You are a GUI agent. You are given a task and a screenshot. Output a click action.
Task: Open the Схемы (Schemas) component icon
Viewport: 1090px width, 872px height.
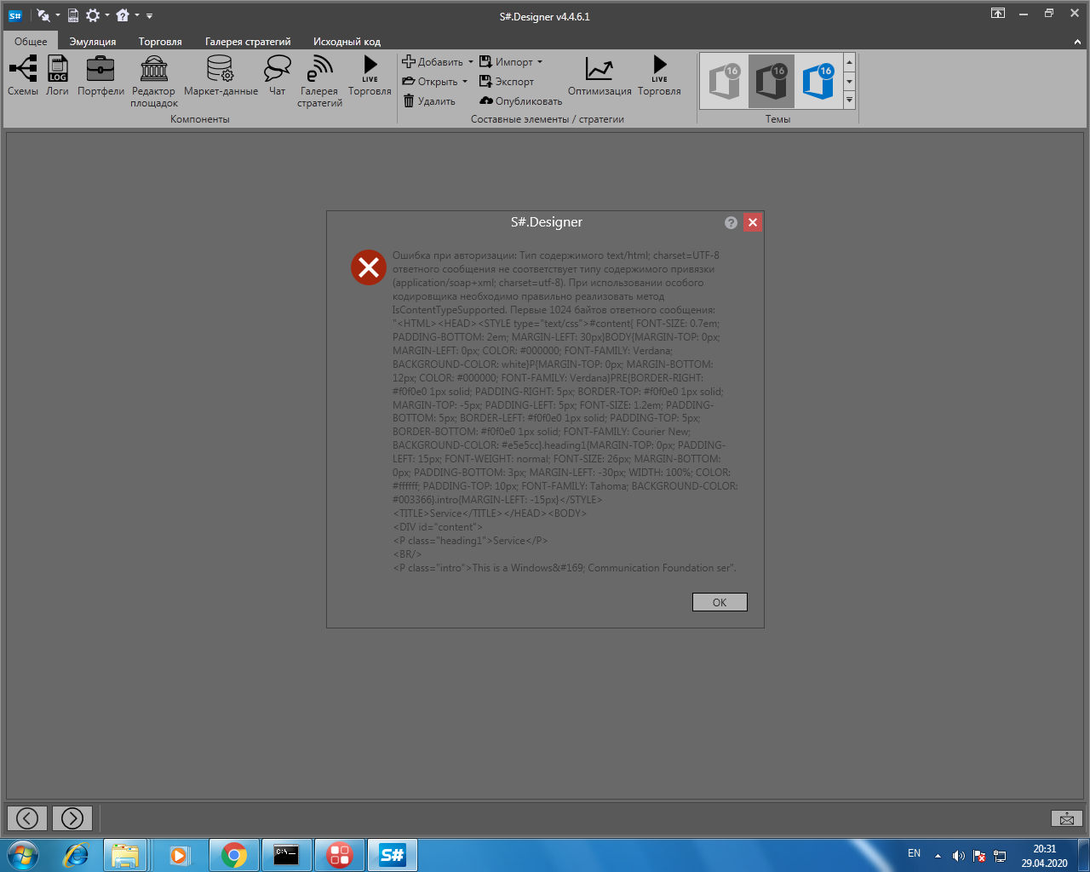pos(23,75)
